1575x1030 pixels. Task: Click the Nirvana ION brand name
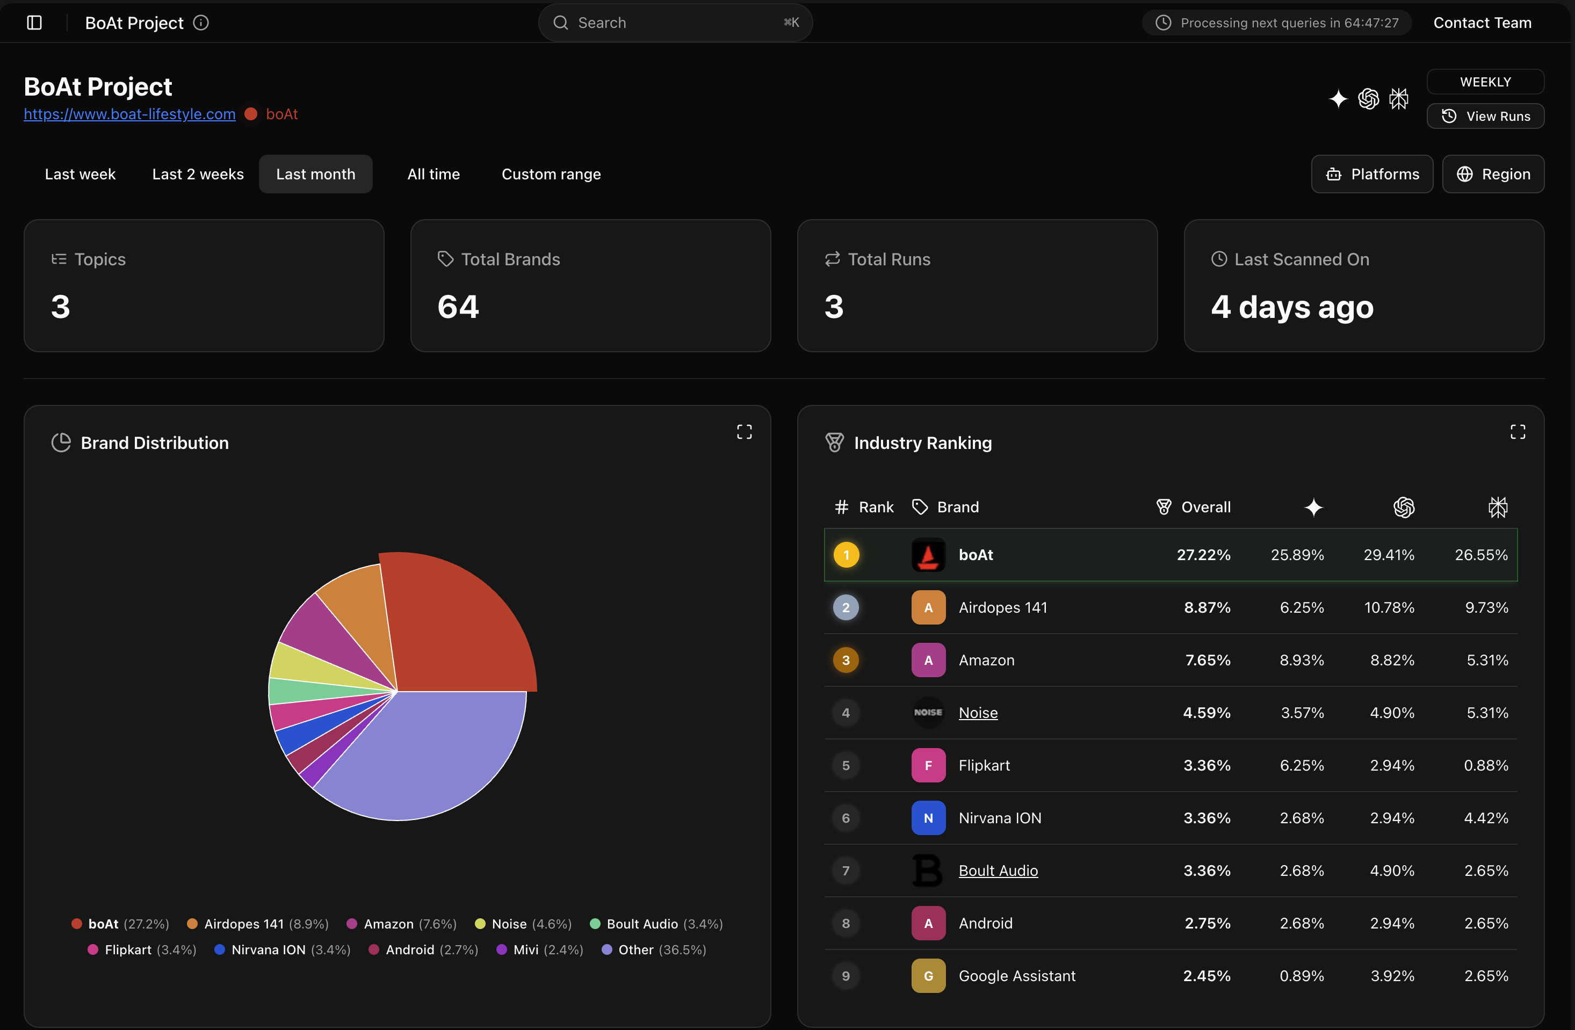[x=1000, y=818]
